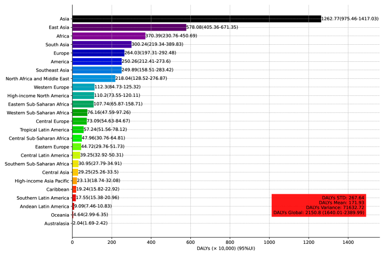
Task: Click the 'Asia' row label
Action: 64,19
